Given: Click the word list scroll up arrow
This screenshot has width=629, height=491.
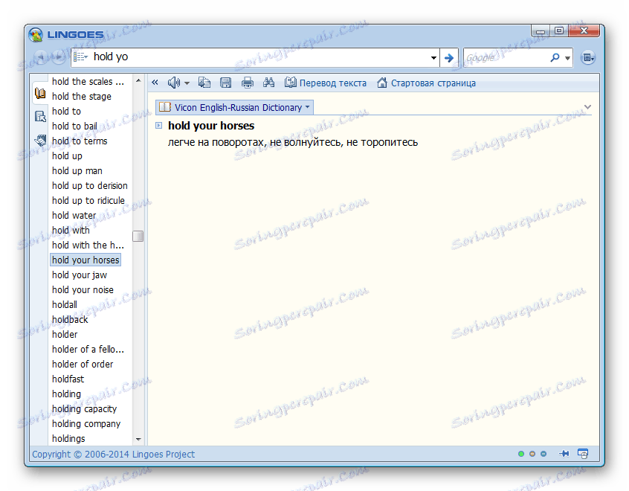Looking at the screenshot, I should [x=138, y=80].
